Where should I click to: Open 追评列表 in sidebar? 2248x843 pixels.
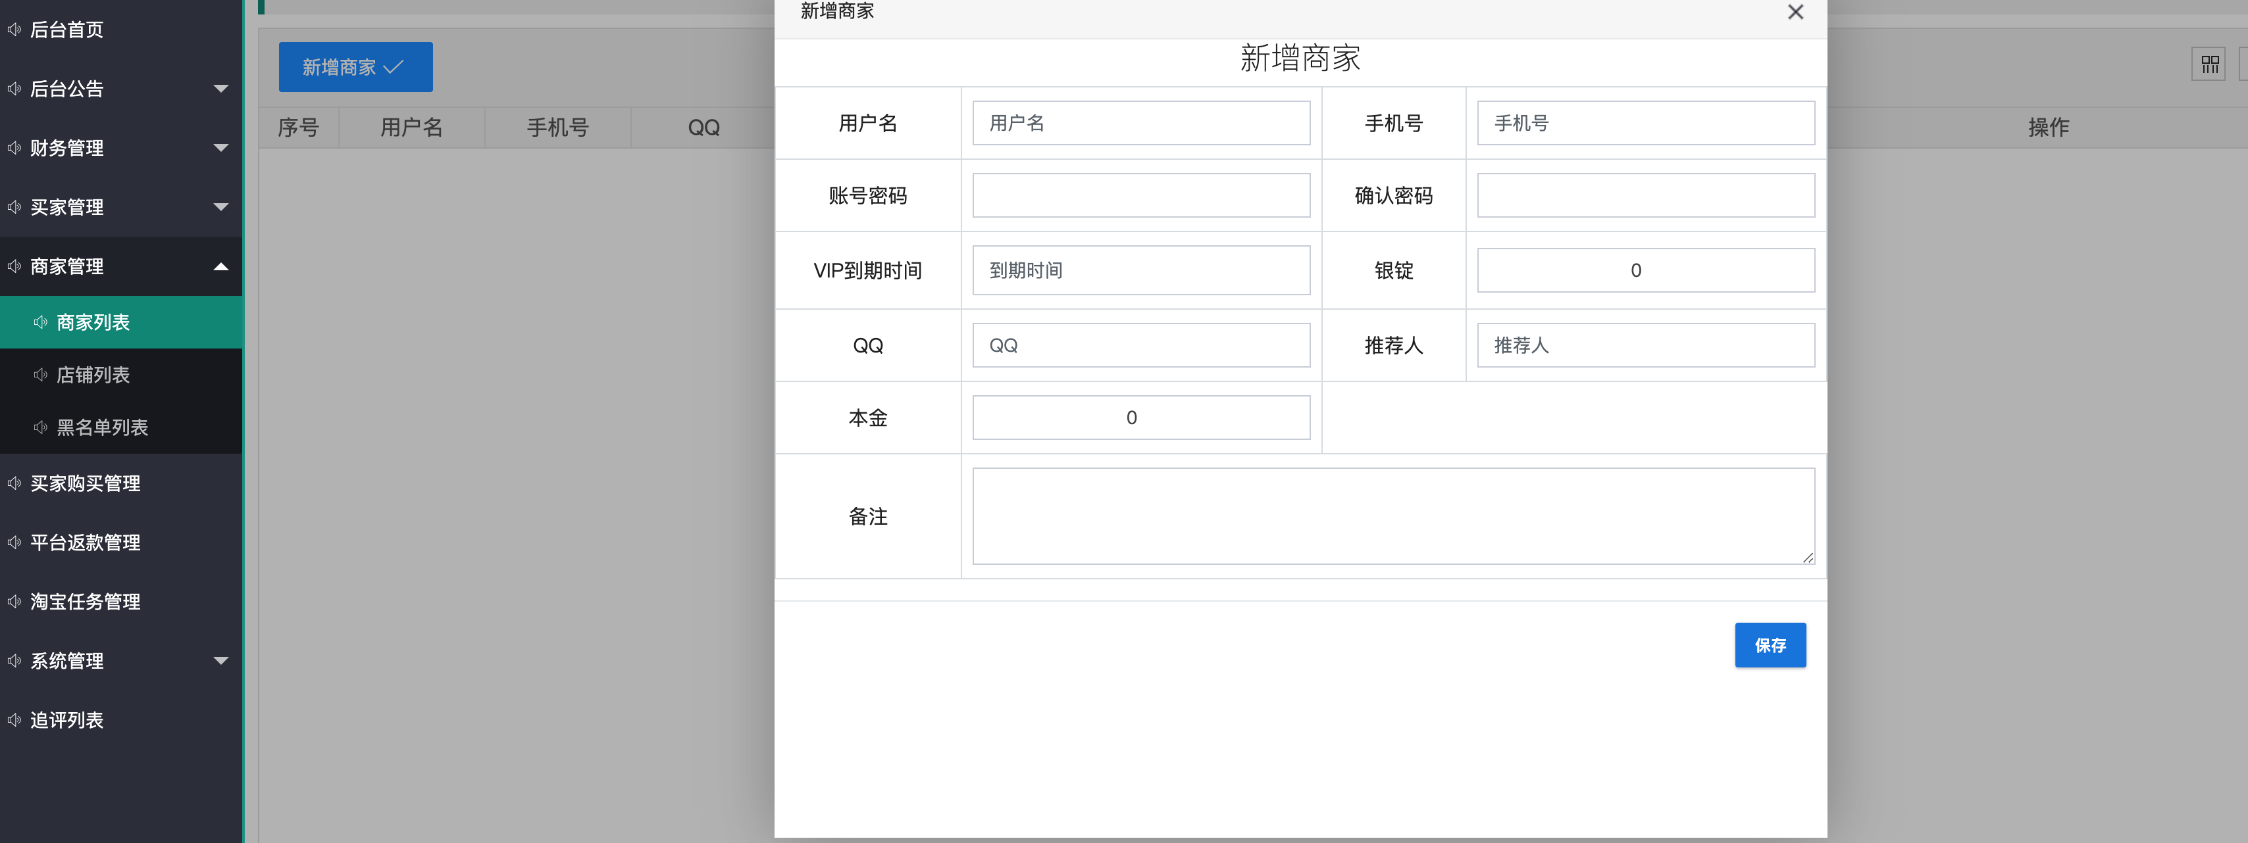[121, 720]
